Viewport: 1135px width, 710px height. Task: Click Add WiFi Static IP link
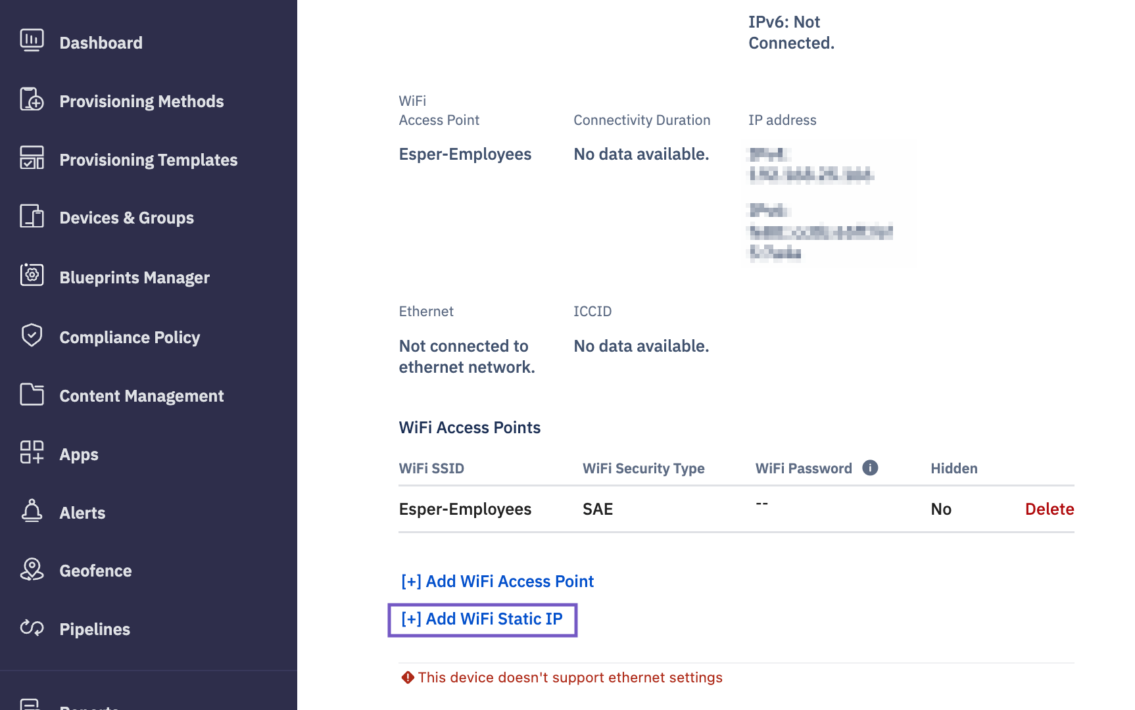click(x=482, y=619)
